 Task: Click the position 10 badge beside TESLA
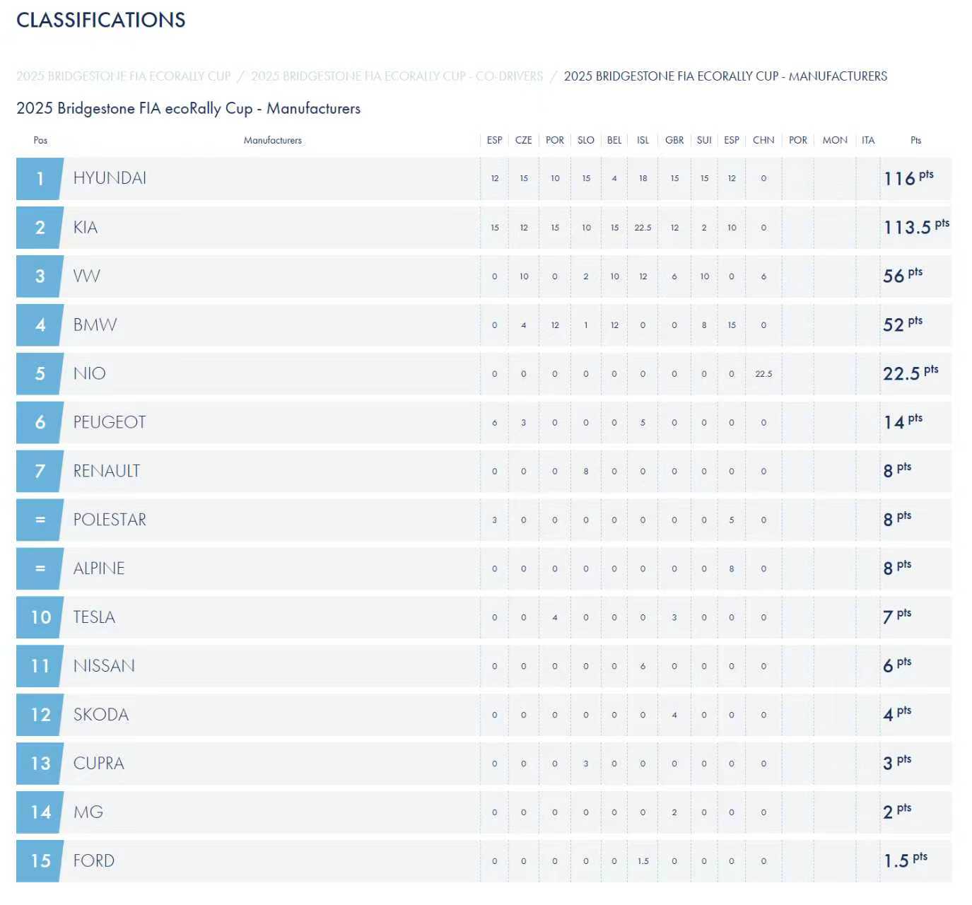point(40,617)
